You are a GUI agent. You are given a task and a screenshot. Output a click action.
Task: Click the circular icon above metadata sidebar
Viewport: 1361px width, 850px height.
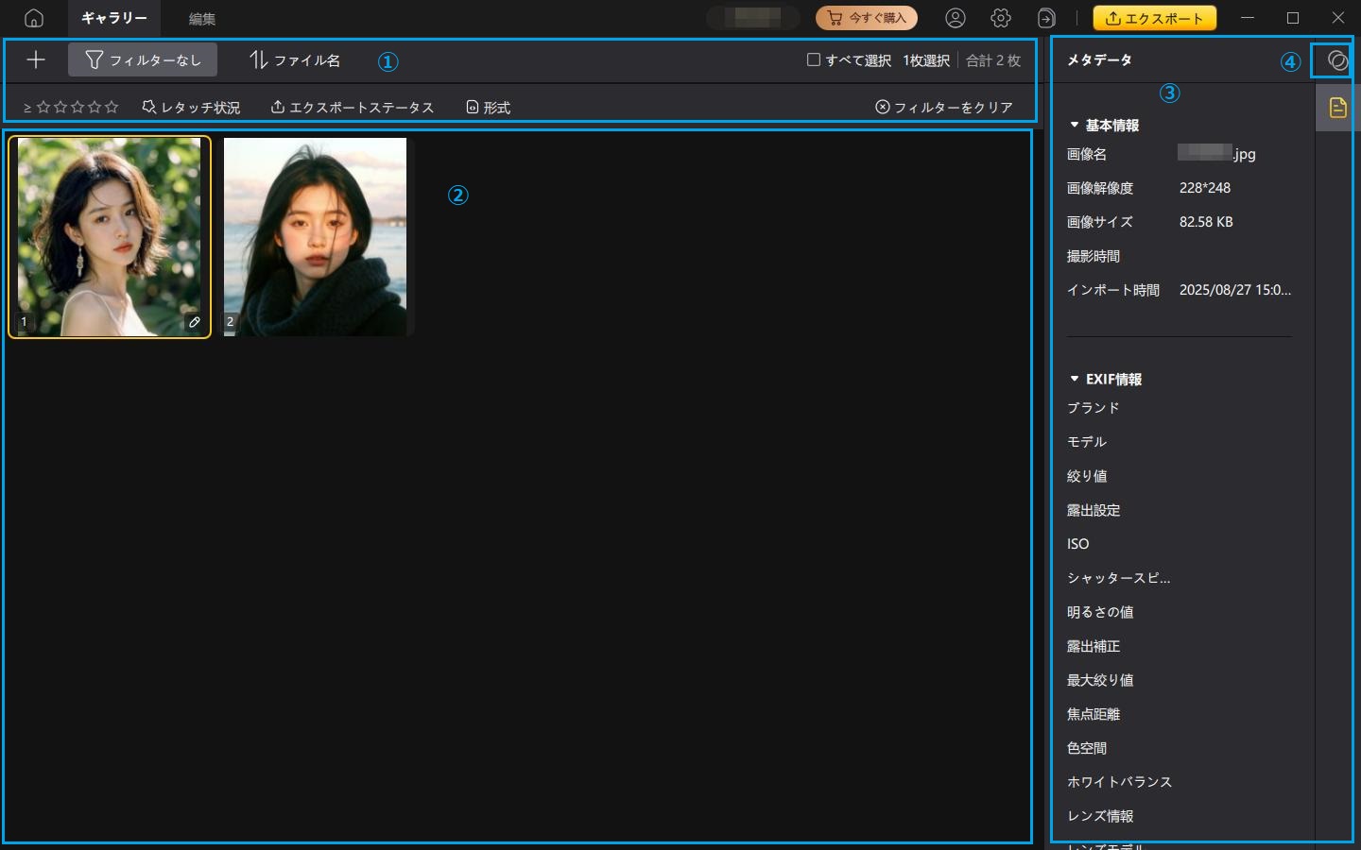point(1336,60)
